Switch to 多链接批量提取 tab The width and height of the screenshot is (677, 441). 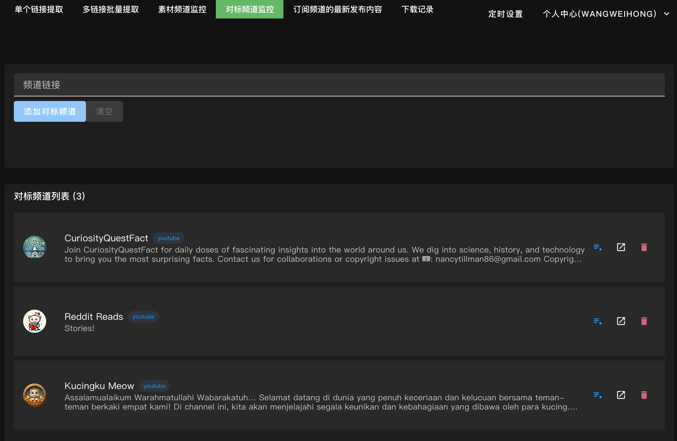coord(111,9)
